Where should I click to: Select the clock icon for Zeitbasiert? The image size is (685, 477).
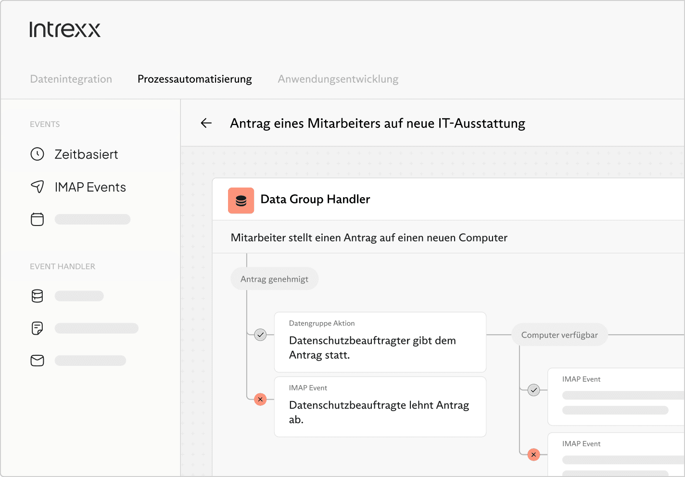coord(38,154)
